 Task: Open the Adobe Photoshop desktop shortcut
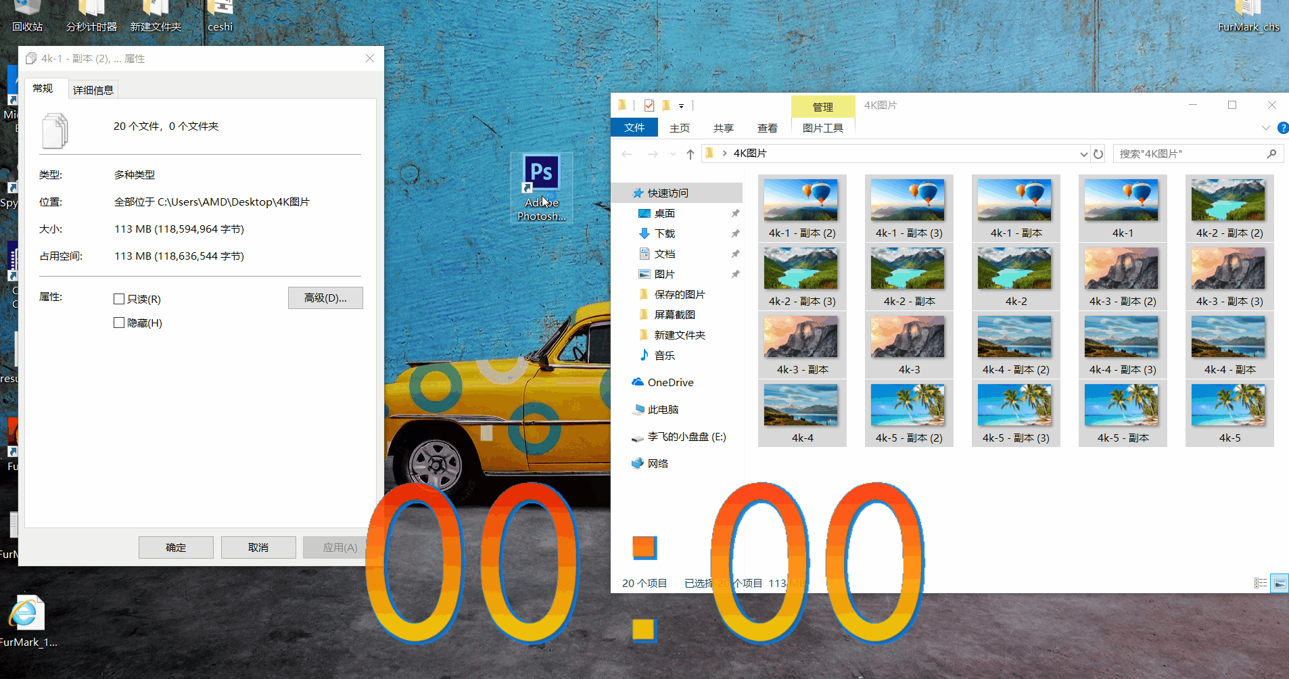point(542,187)
